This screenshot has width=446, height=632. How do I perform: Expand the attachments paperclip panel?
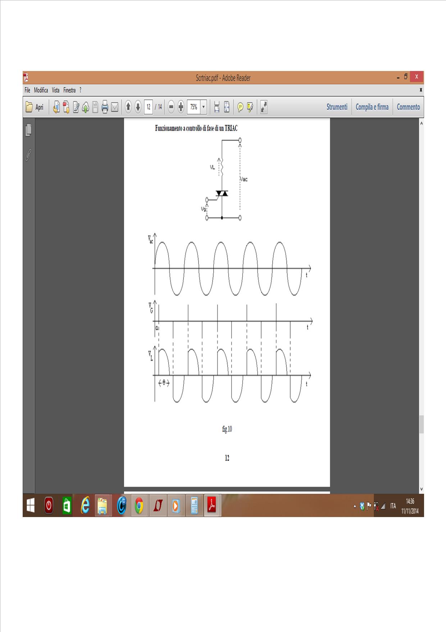point(28,155)
